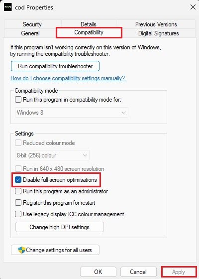Screen dimensions: 199x279
Task: Enable Run this program in compatibility mode
Action: pyautogui.click(x=18, y=100)
